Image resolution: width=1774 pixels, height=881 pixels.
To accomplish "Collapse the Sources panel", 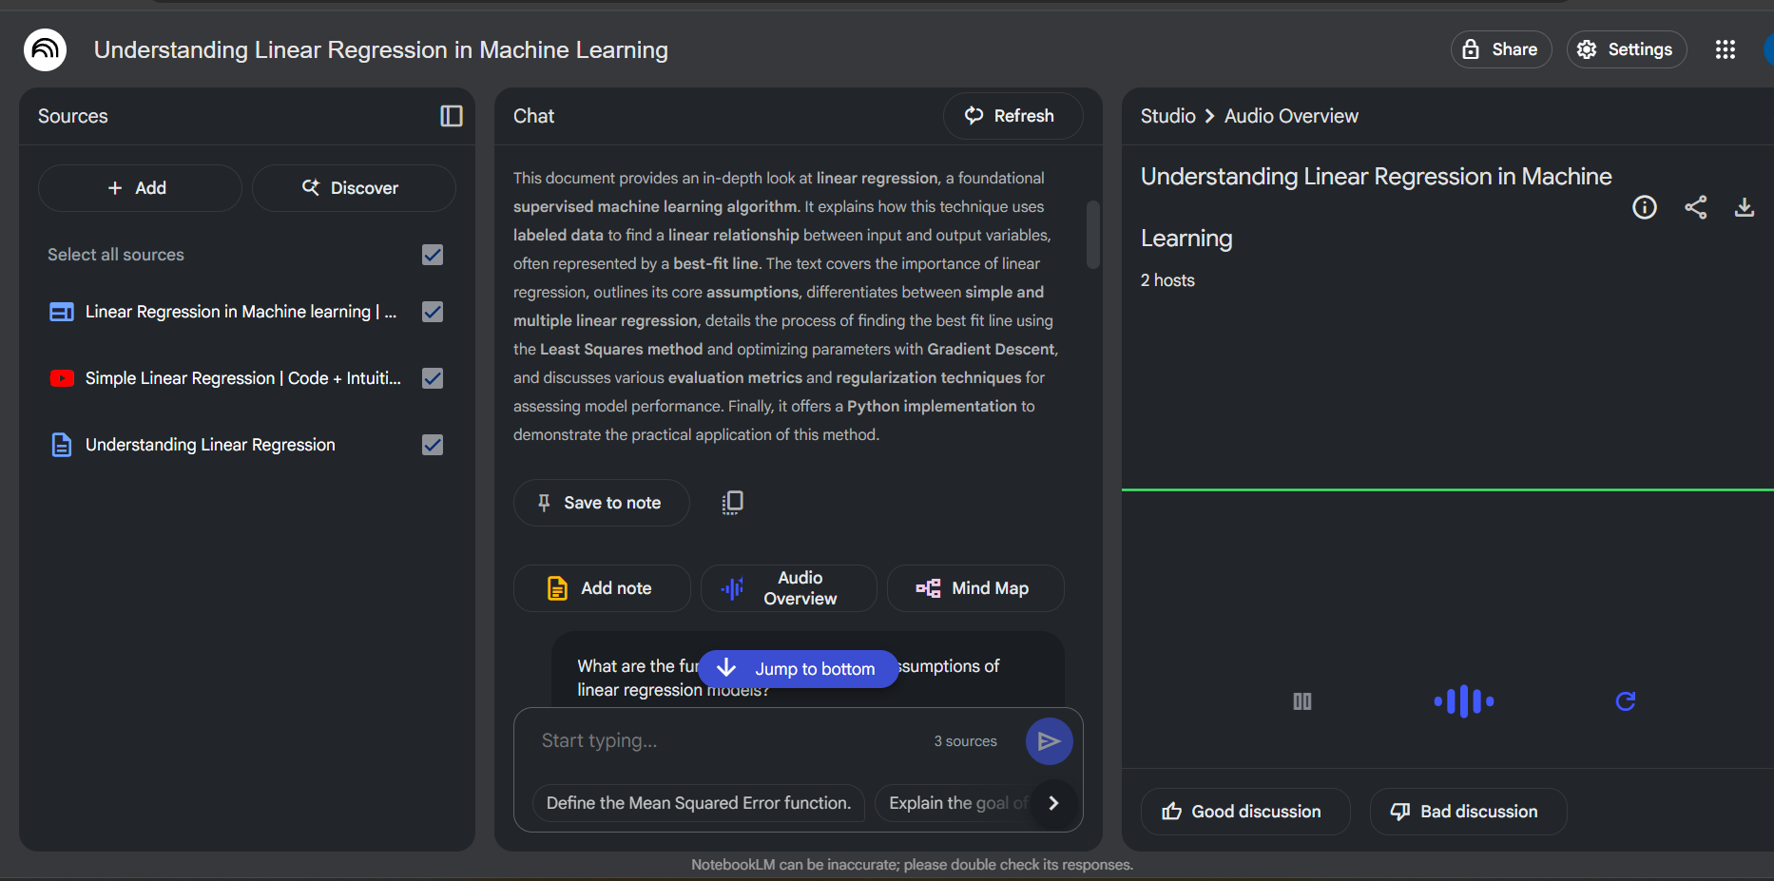I will (452, 116).
